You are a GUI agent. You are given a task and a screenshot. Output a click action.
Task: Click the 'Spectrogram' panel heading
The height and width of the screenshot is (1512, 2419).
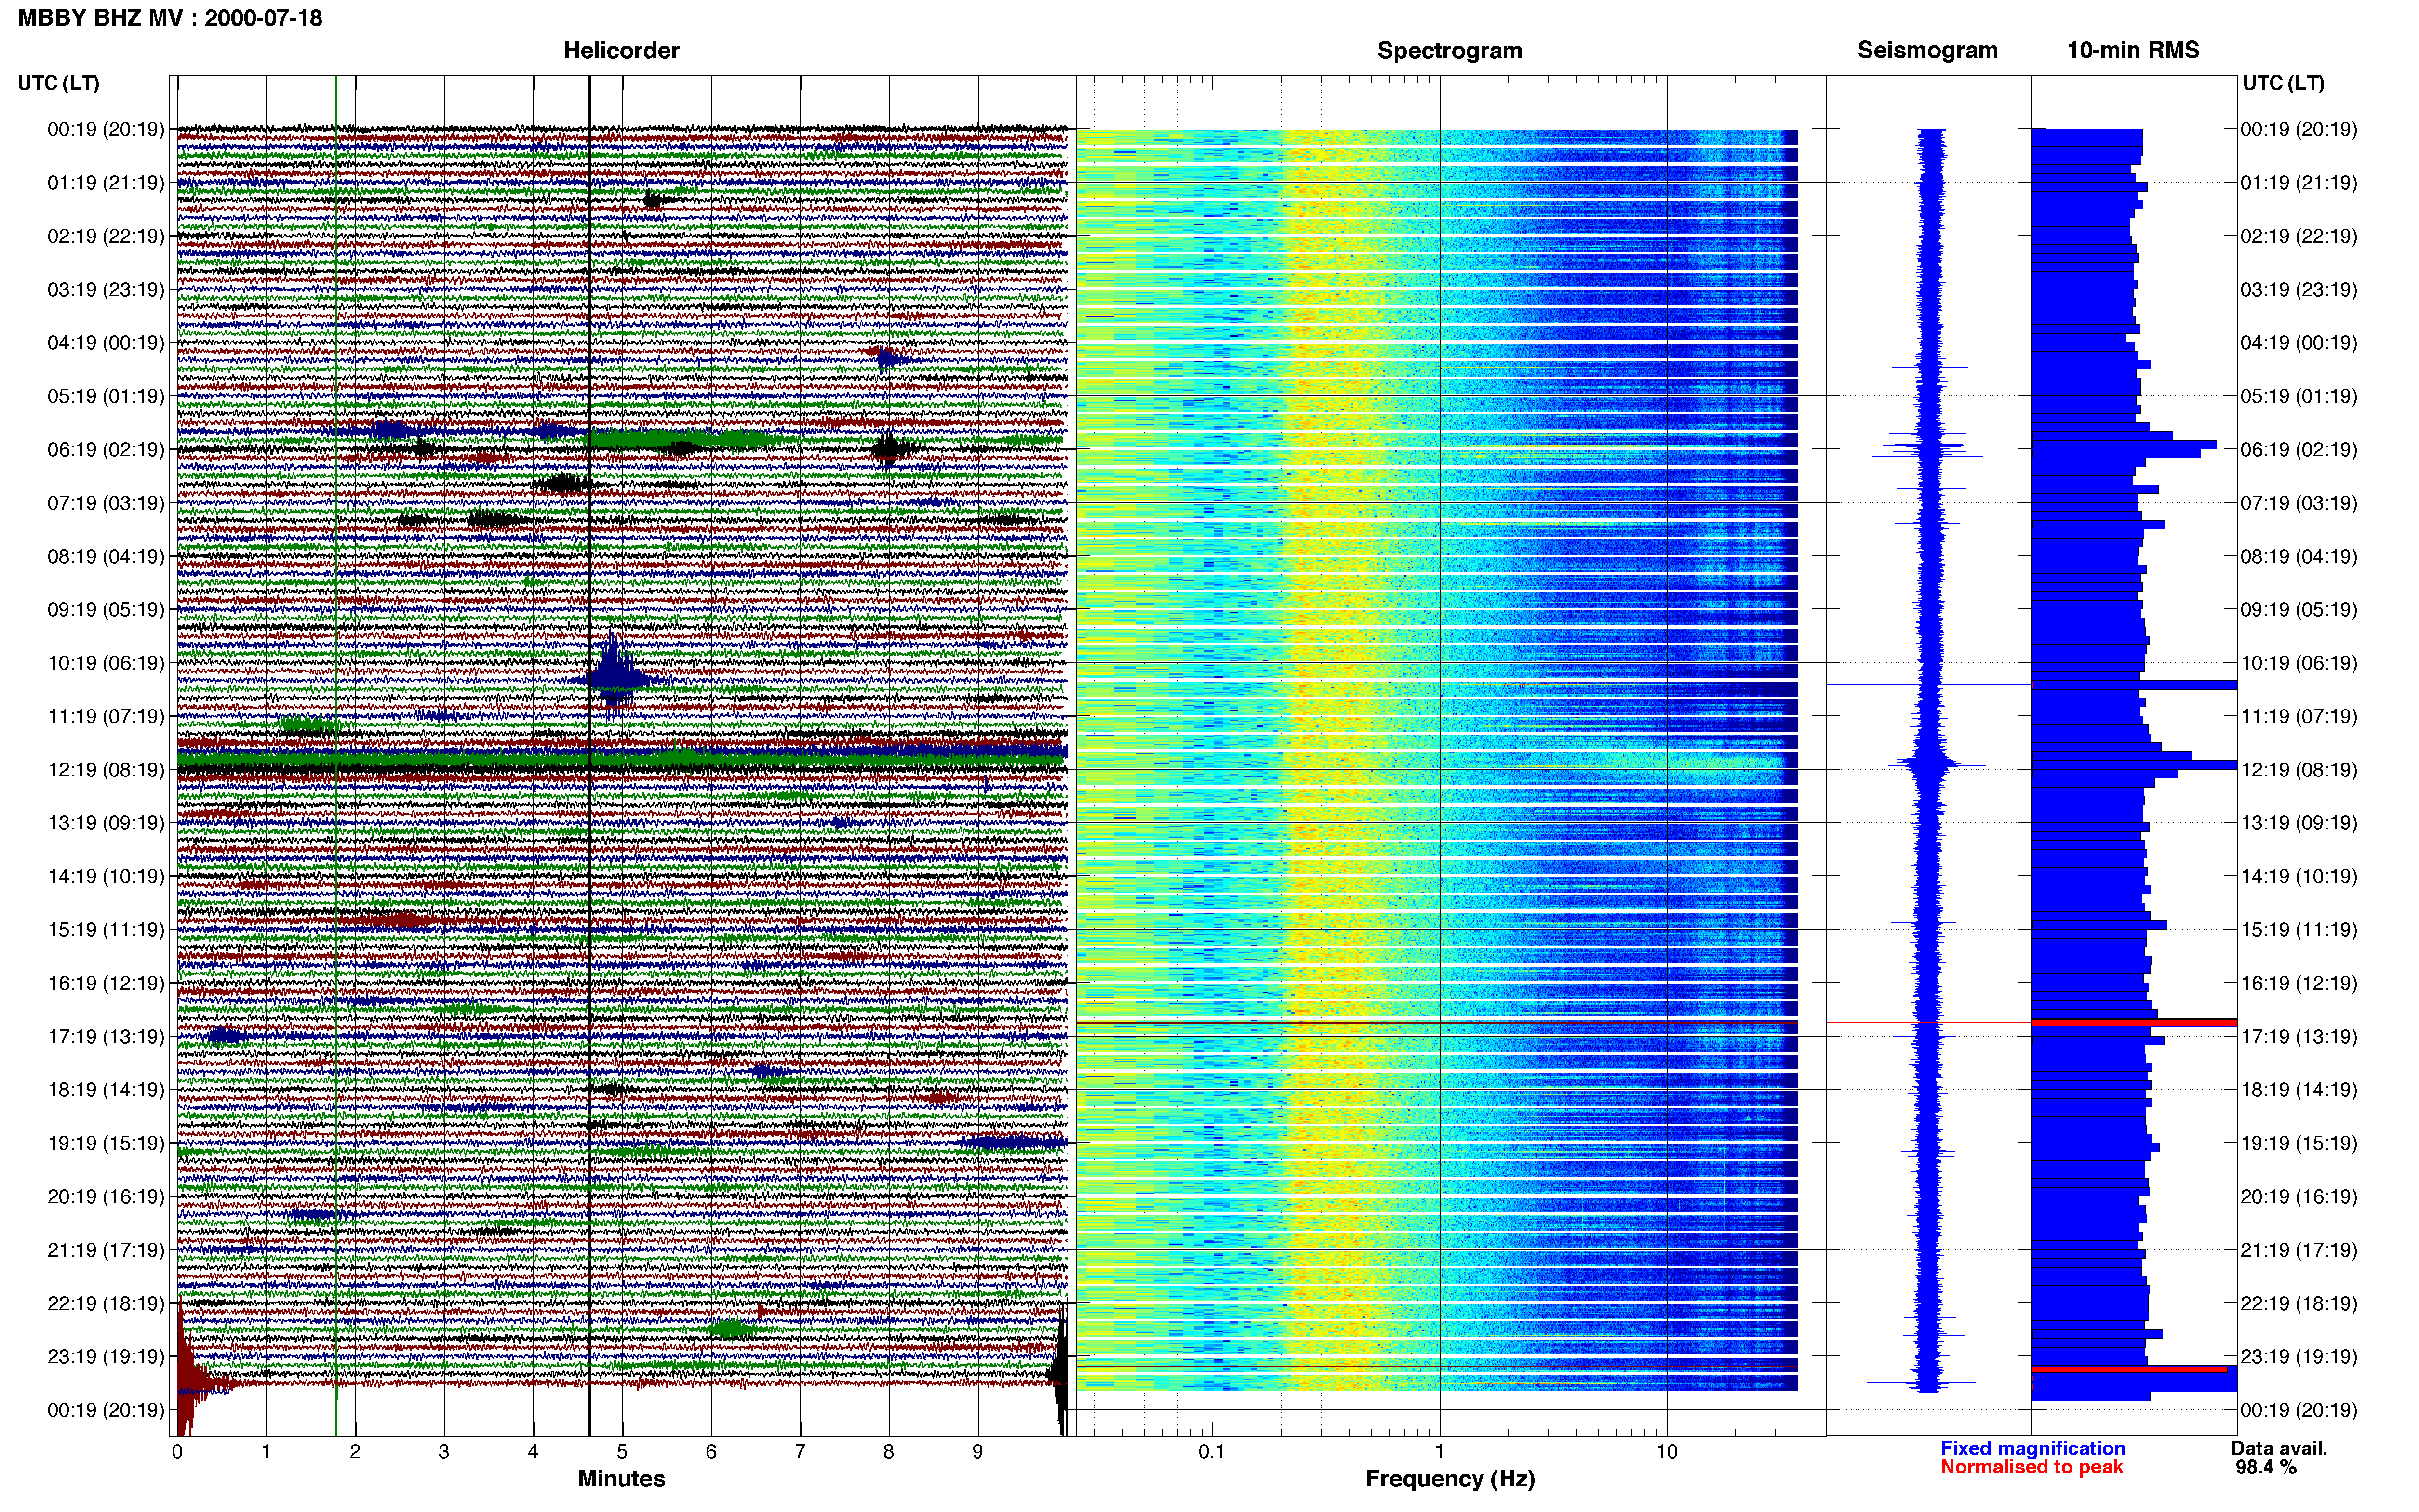click(1450, 50)
